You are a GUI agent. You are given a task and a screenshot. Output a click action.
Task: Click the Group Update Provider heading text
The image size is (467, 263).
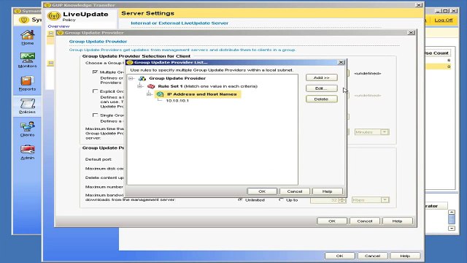(98, 42)
